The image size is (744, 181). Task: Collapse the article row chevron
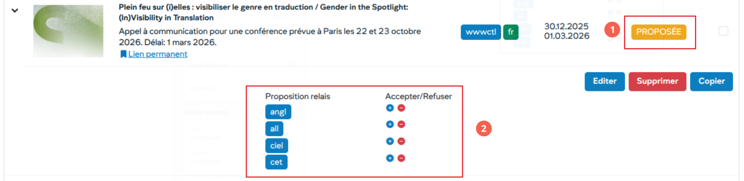(15, 10)
